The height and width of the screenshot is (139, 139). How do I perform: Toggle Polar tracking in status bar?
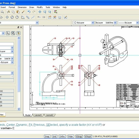[71, 136]
